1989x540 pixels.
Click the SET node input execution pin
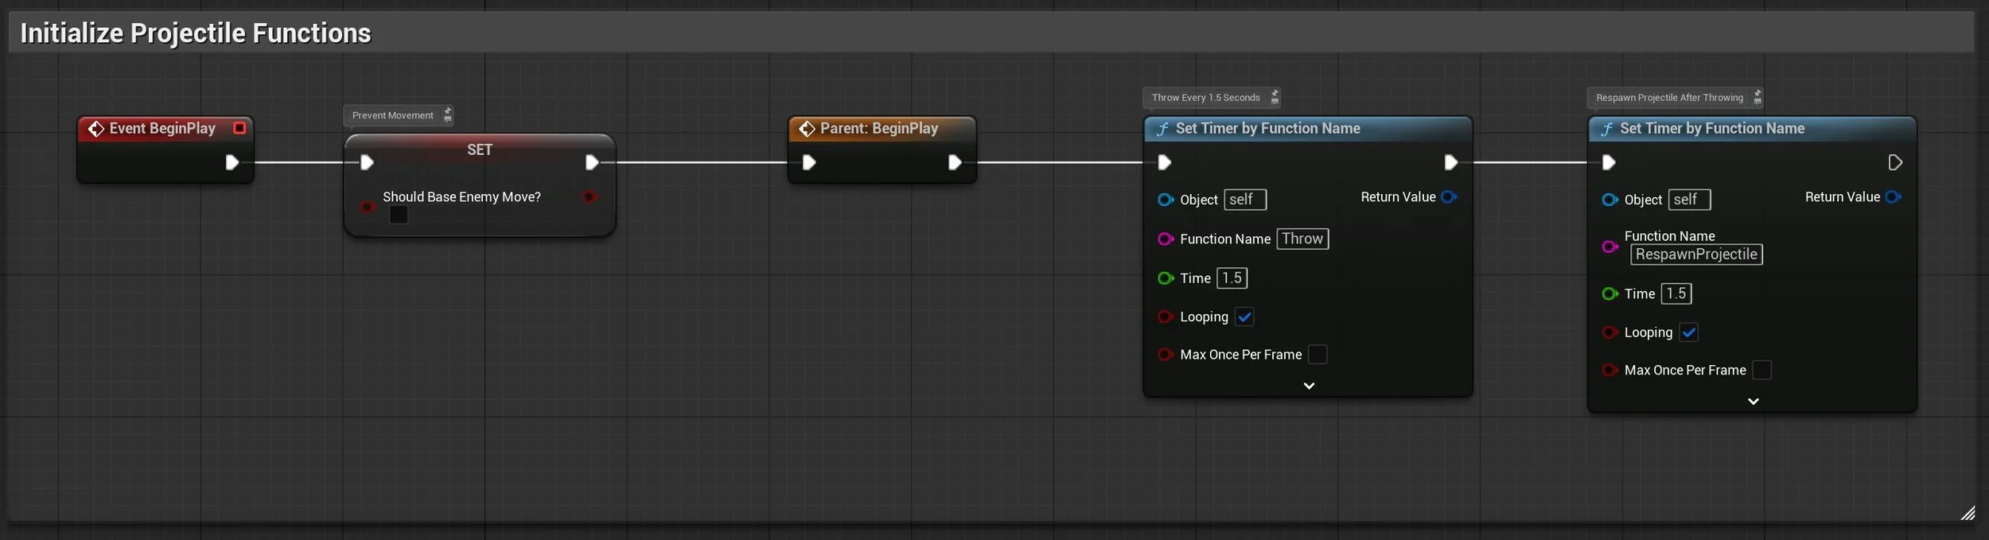pyautogui.click(x=367, y=162)
